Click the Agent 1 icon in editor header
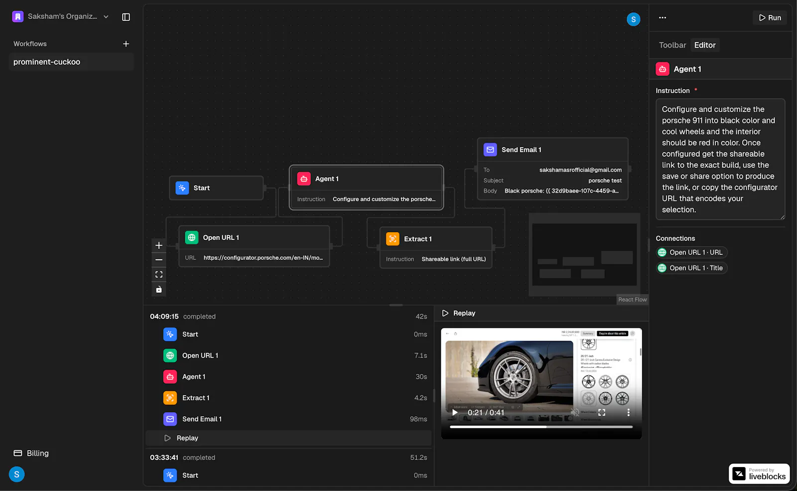The height and width of the screenshot is (491, 797). (x=663, y=69)
